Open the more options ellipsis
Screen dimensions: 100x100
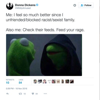click(x=45, y=94)
